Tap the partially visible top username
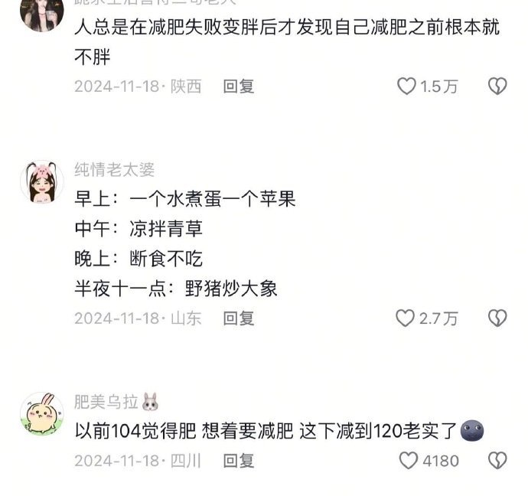This screenshot has height=496, width=528. click(155, 3)
